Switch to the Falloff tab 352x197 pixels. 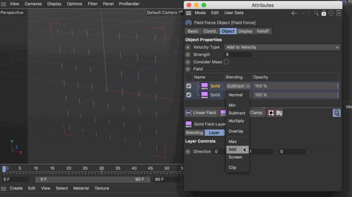point(263,31)
